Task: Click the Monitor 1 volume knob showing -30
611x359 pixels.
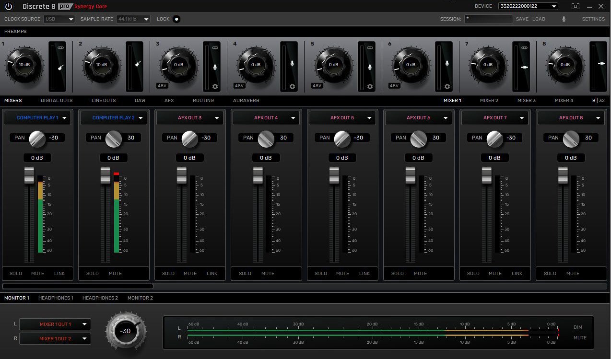Action: [x=125, y=331]
